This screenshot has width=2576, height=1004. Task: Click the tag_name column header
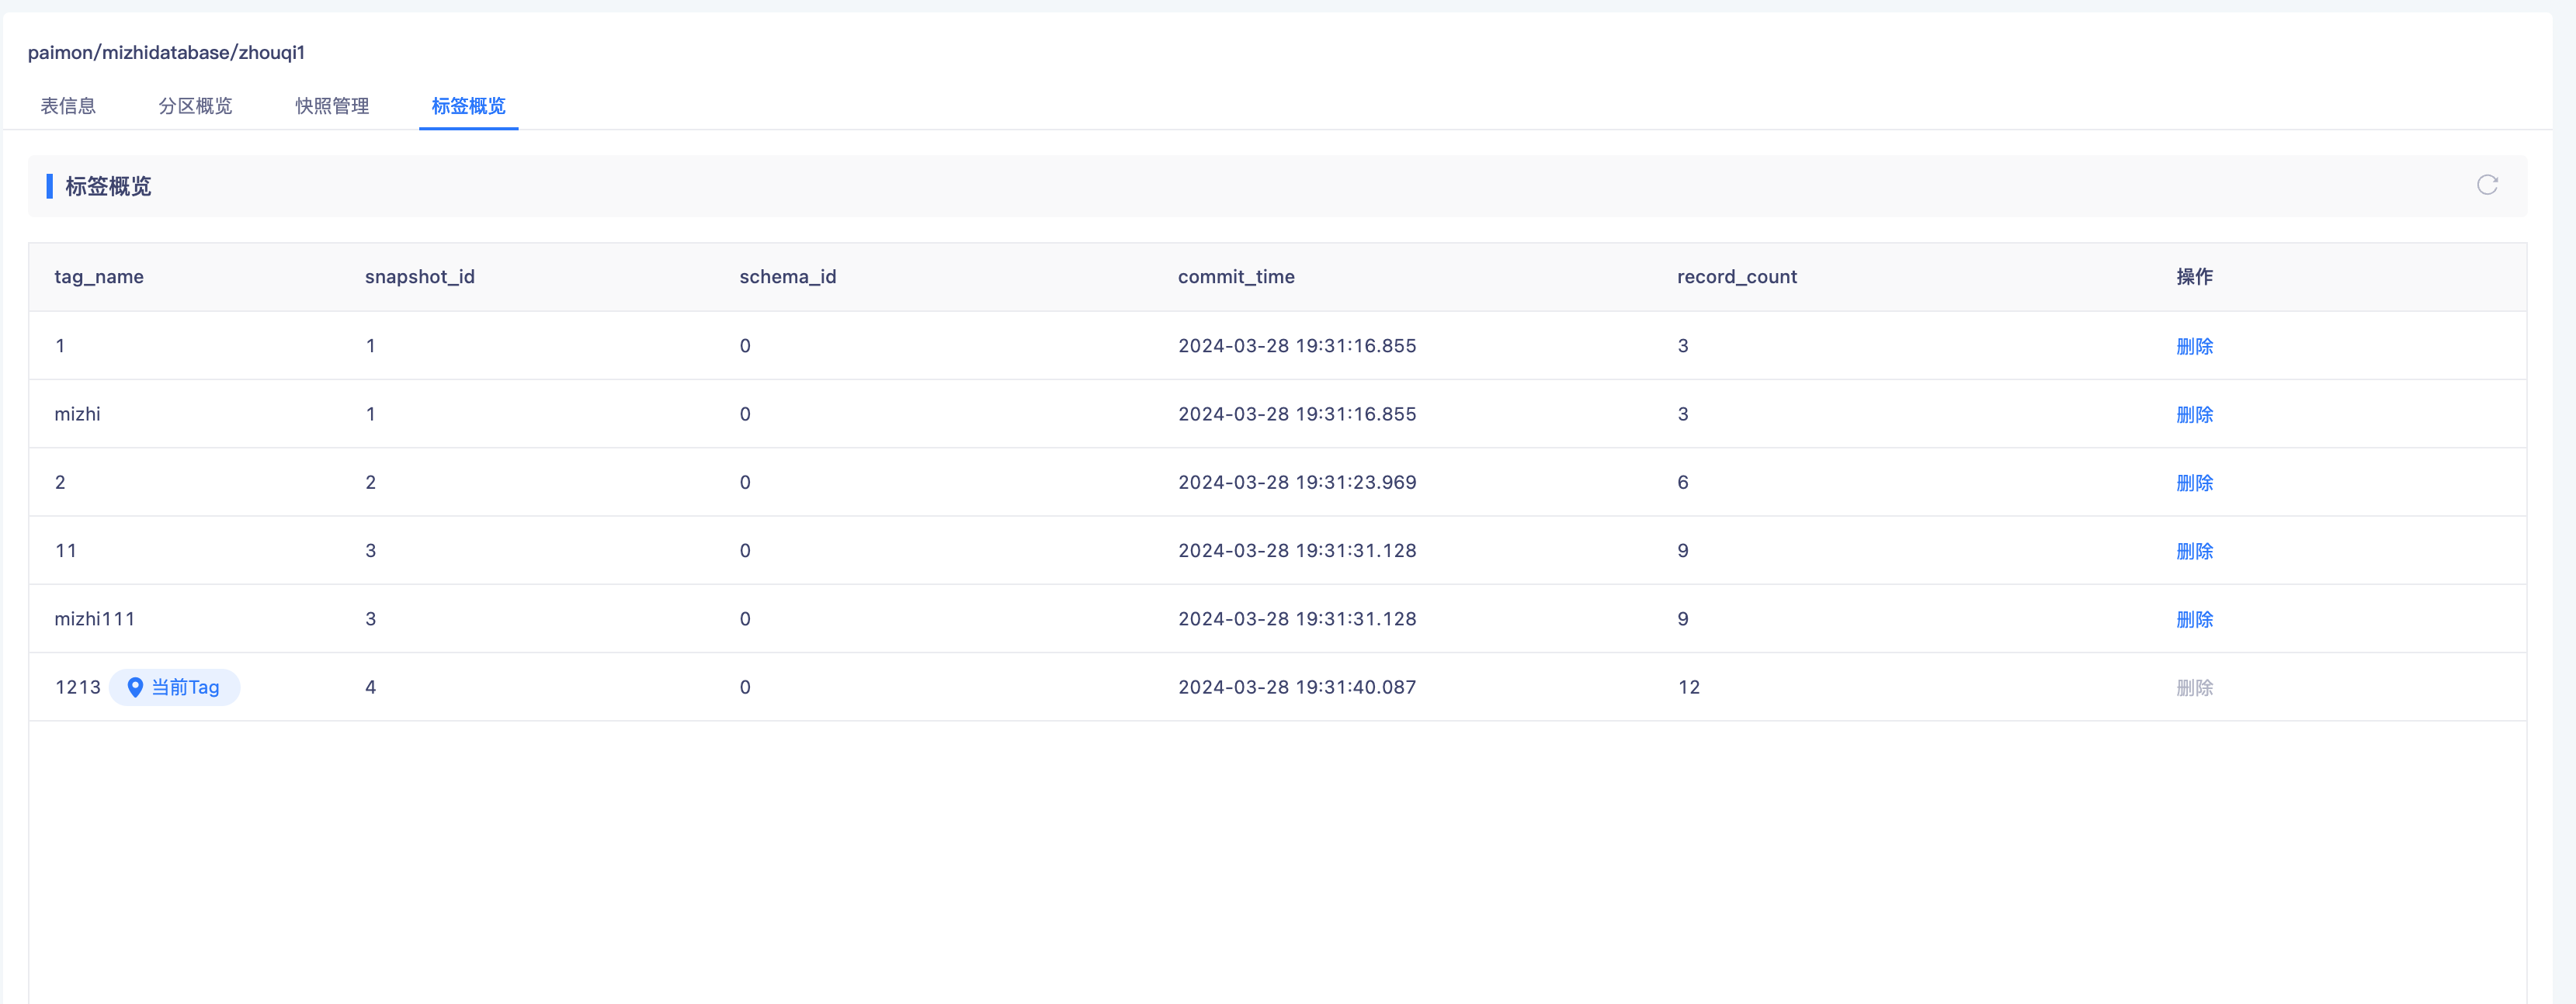coord(99,277)
